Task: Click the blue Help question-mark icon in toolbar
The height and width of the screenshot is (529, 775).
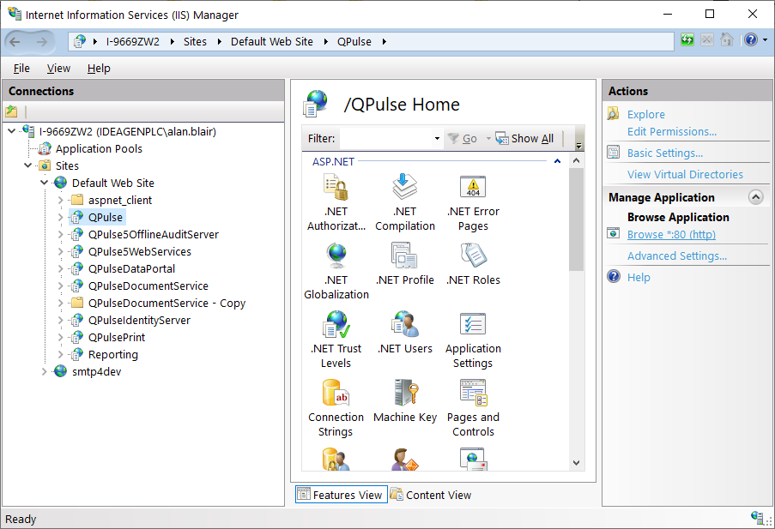Action: click(x=751, y=40)
